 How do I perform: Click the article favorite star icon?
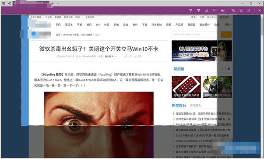pyautogui.click(x=130, y=57)
